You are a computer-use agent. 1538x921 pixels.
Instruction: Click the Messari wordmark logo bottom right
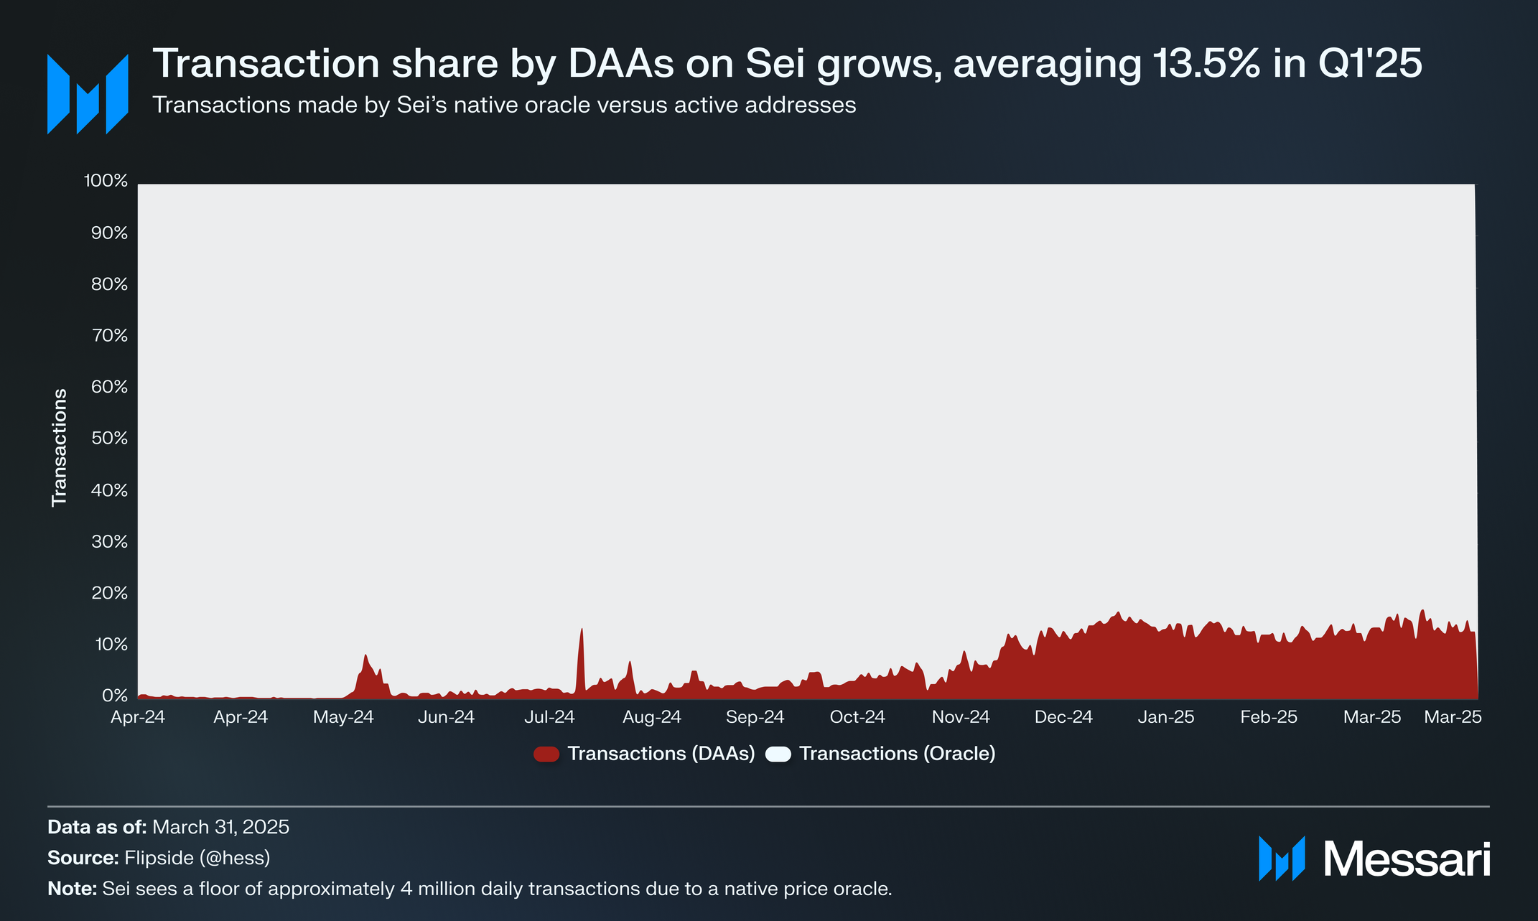pyautogui.click(x=1374, y=859)
